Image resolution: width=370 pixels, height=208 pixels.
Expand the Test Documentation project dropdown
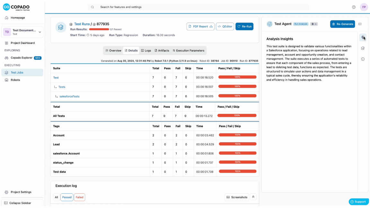point(22,32)
